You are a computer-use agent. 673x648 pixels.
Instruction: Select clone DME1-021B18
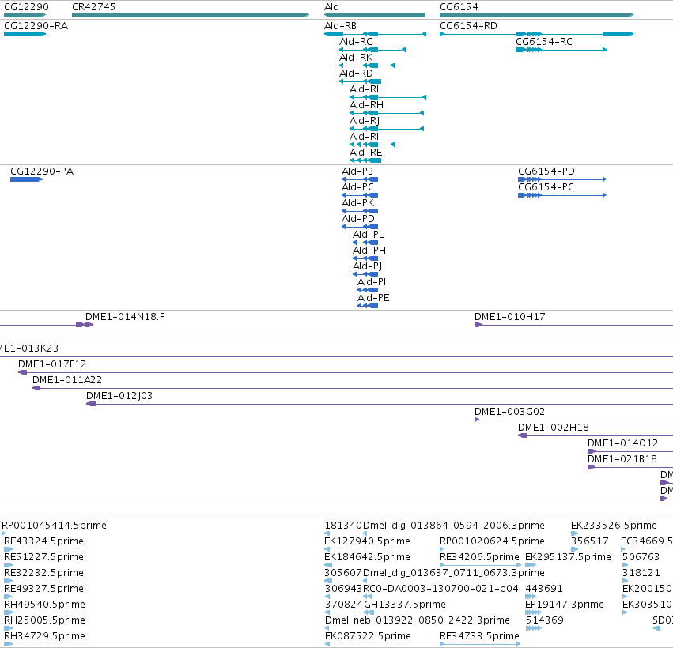tap(622, 460)
